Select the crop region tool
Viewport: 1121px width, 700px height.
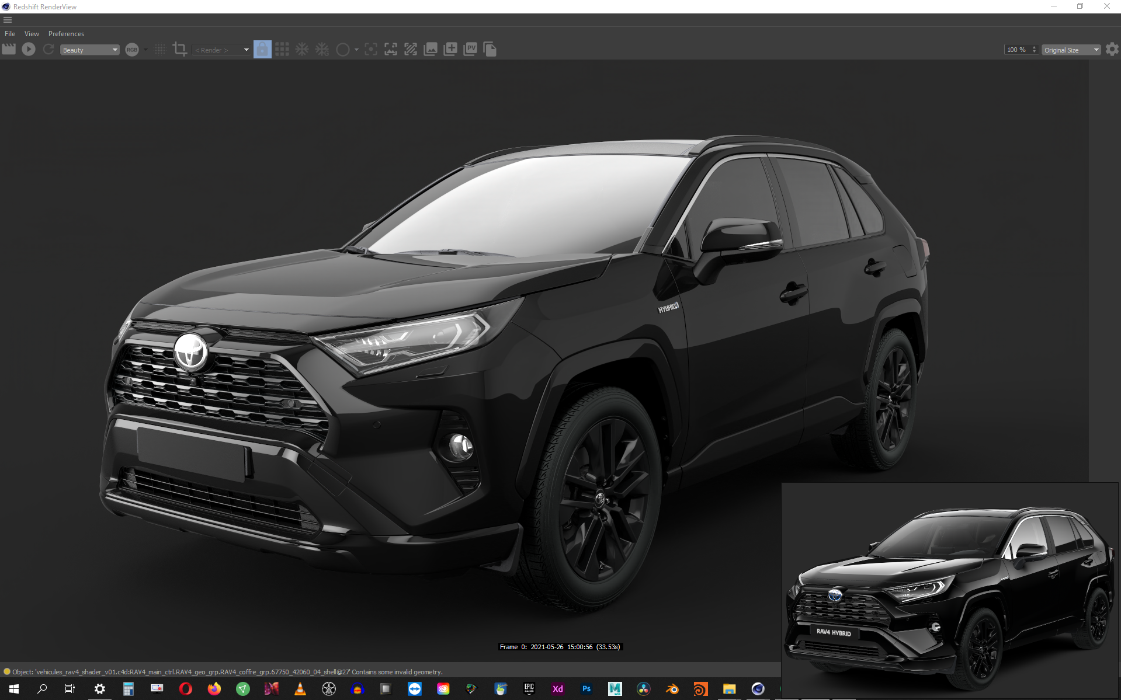(x=180, y=50)
